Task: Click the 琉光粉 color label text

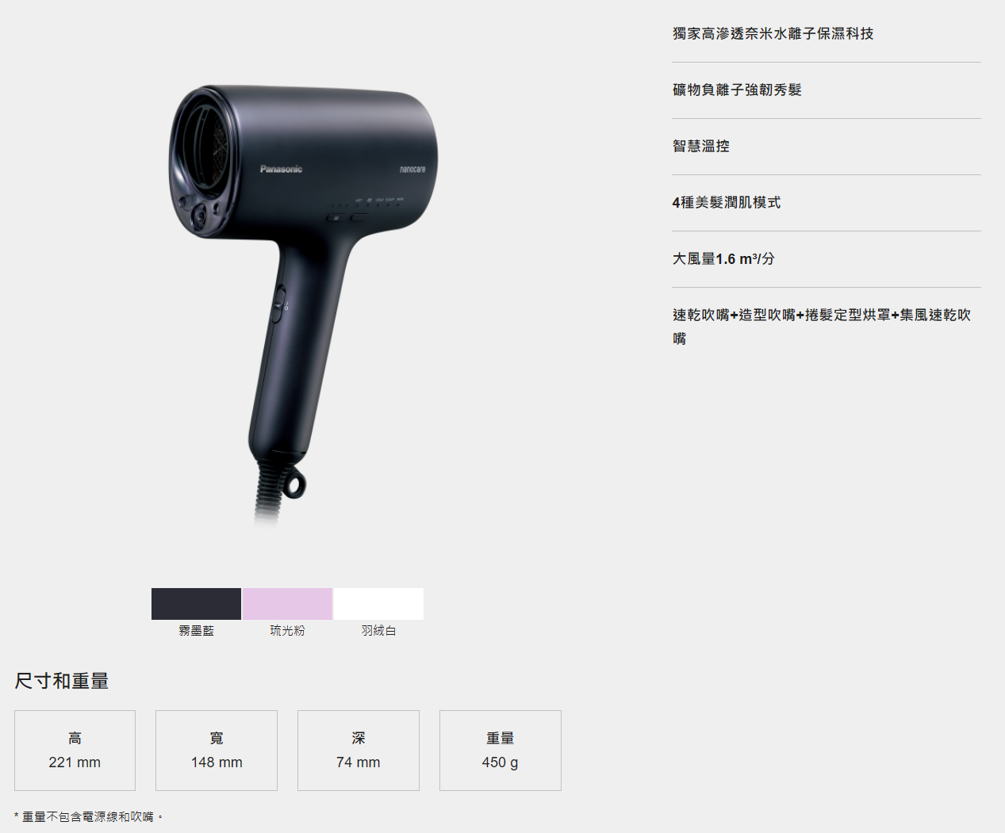Action: click(287, 630)
